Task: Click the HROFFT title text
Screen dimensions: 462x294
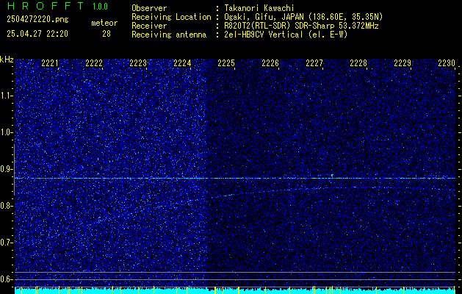Action: [x=46, y=6]
